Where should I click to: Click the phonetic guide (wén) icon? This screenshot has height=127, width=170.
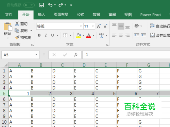coord(101,35)
